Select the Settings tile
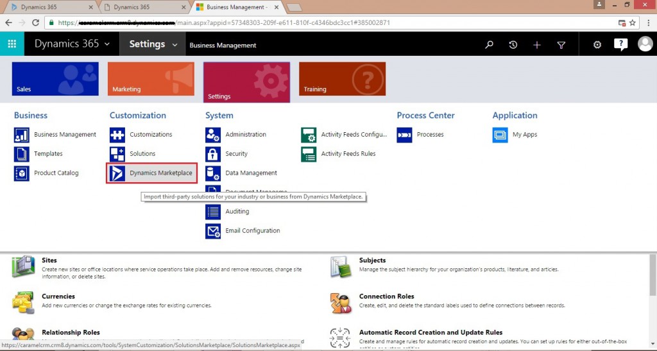The height and width of the screenshot is (351, 657). 247,82
